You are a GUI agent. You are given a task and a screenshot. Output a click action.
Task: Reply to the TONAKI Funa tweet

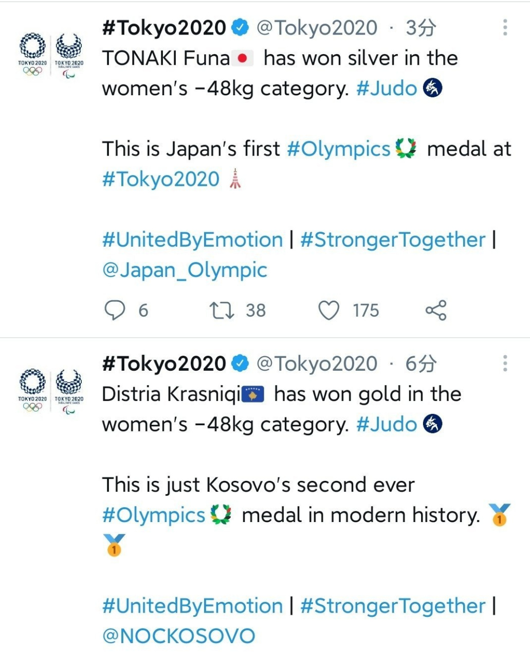[x=115, y=310]
